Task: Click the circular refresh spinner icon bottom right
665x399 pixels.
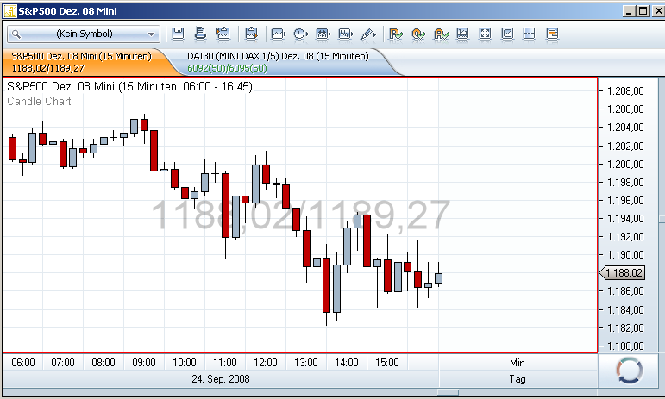Action: click(630, 371)
